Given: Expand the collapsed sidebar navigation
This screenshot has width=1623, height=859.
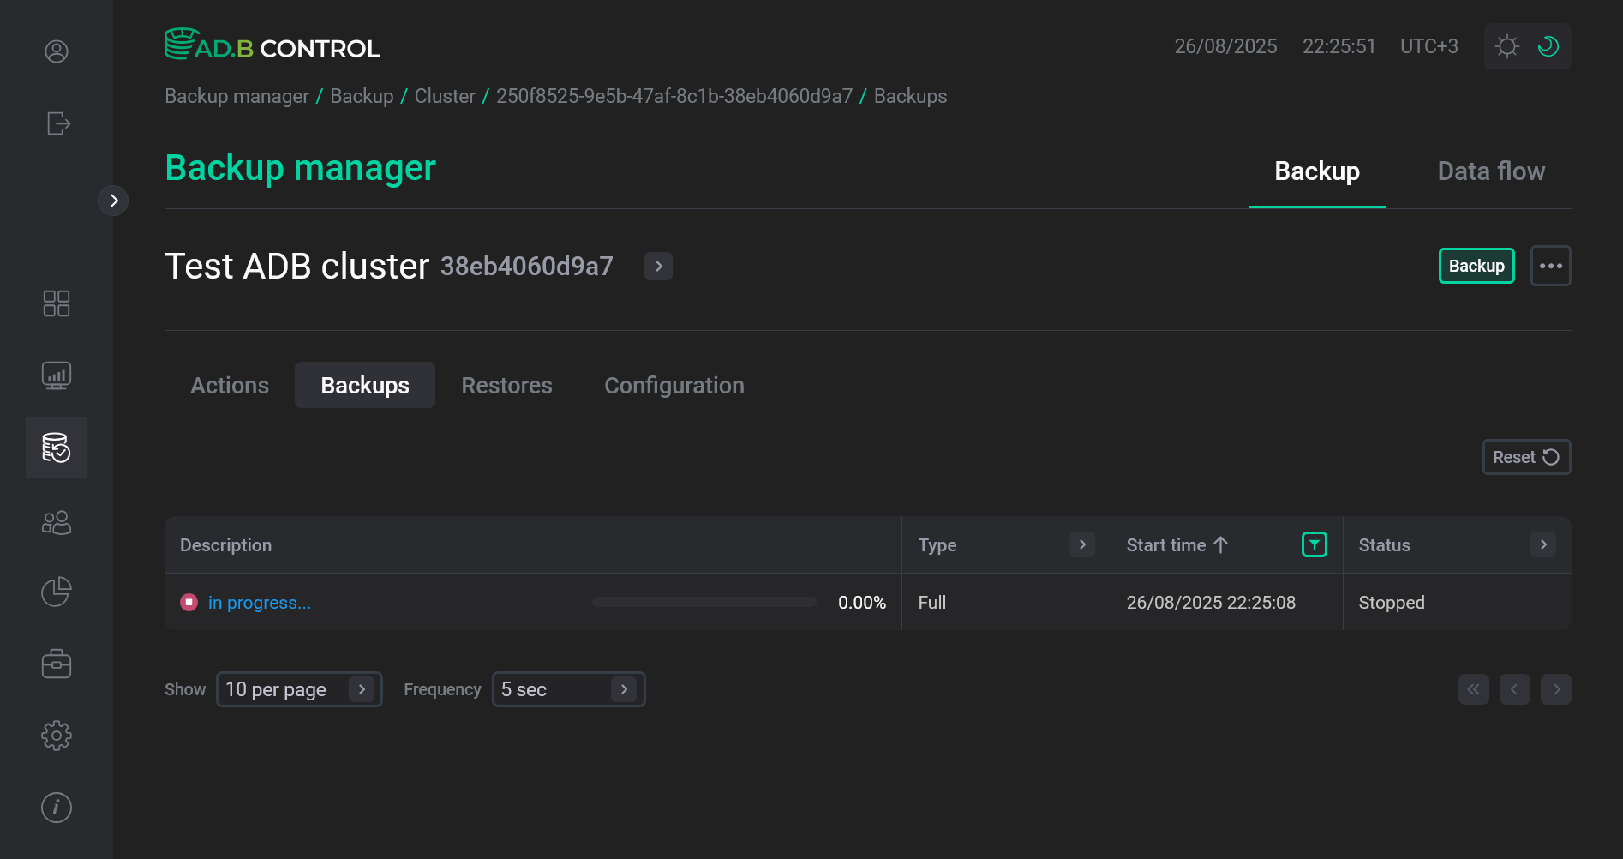Looking at the screenshot, I should [x=113, y=201].
